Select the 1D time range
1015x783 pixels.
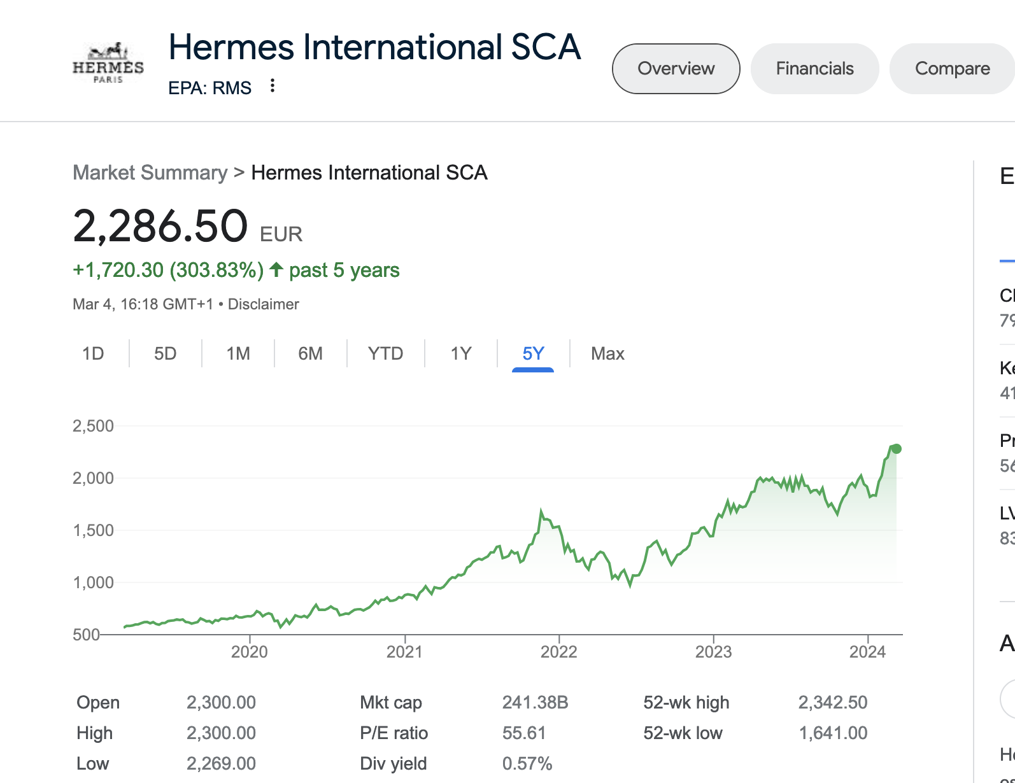point(93,353)
